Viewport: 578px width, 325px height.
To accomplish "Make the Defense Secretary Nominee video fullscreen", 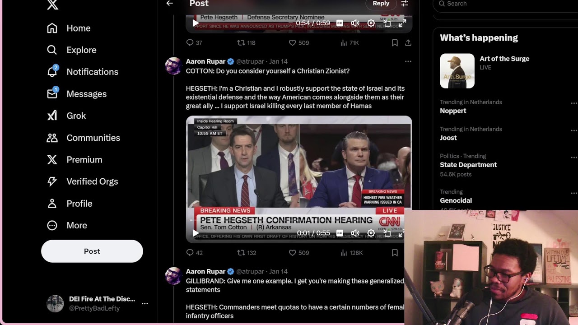I will (402, 23).
